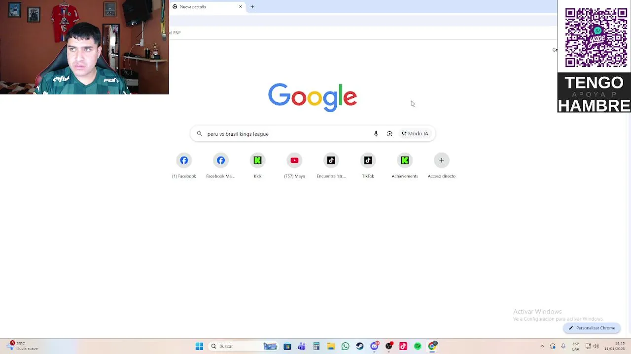Open the Kick shortcut tile
The width and height of the screenshot is (631, 354).
pyautogui.click(x=257, y=166)
